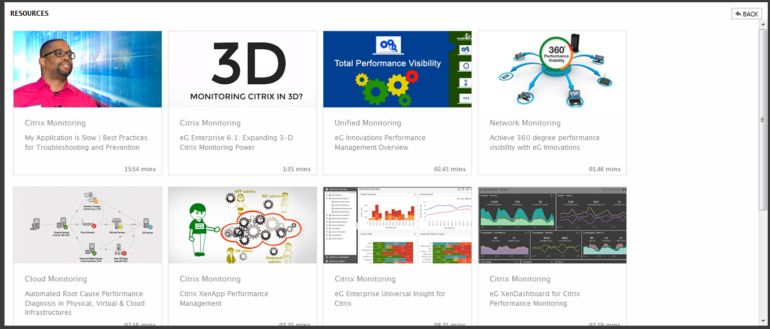770x329 pixels.
Task: Click the RESOURCES heading
Action: coord(29,13)
